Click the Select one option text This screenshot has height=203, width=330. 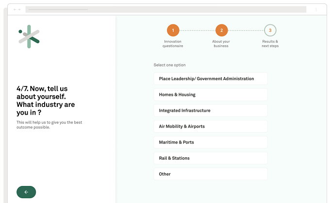pos(170,65)
